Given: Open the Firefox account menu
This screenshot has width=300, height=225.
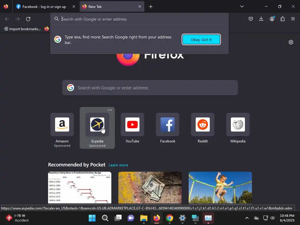Looking at the screenshot, I should 272,19.
